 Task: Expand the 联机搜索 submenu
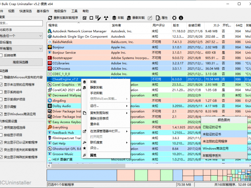(127, 142)
